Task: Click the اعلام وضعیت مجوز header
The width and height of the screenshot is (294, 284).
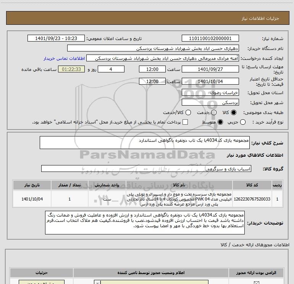Action: (151, 273)
